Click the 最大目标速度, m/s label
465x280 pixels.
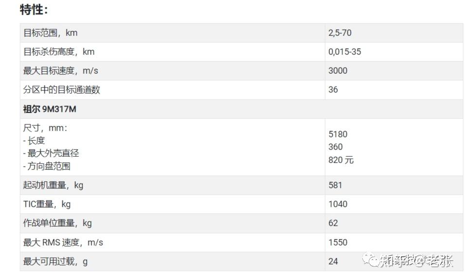click(61, 71)
